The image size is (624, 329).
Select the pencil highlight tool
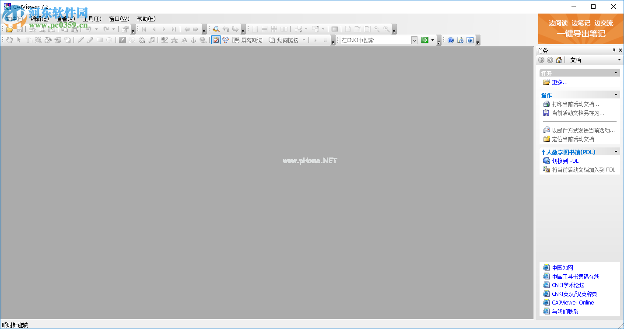pos(90,40)
